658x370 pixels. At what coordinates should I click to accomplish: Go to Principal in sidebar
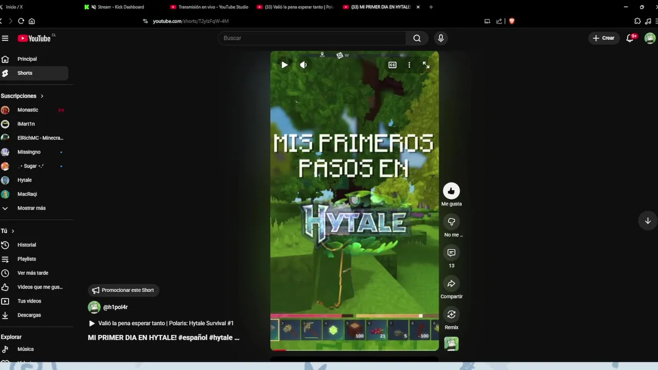tap(34, 59)
